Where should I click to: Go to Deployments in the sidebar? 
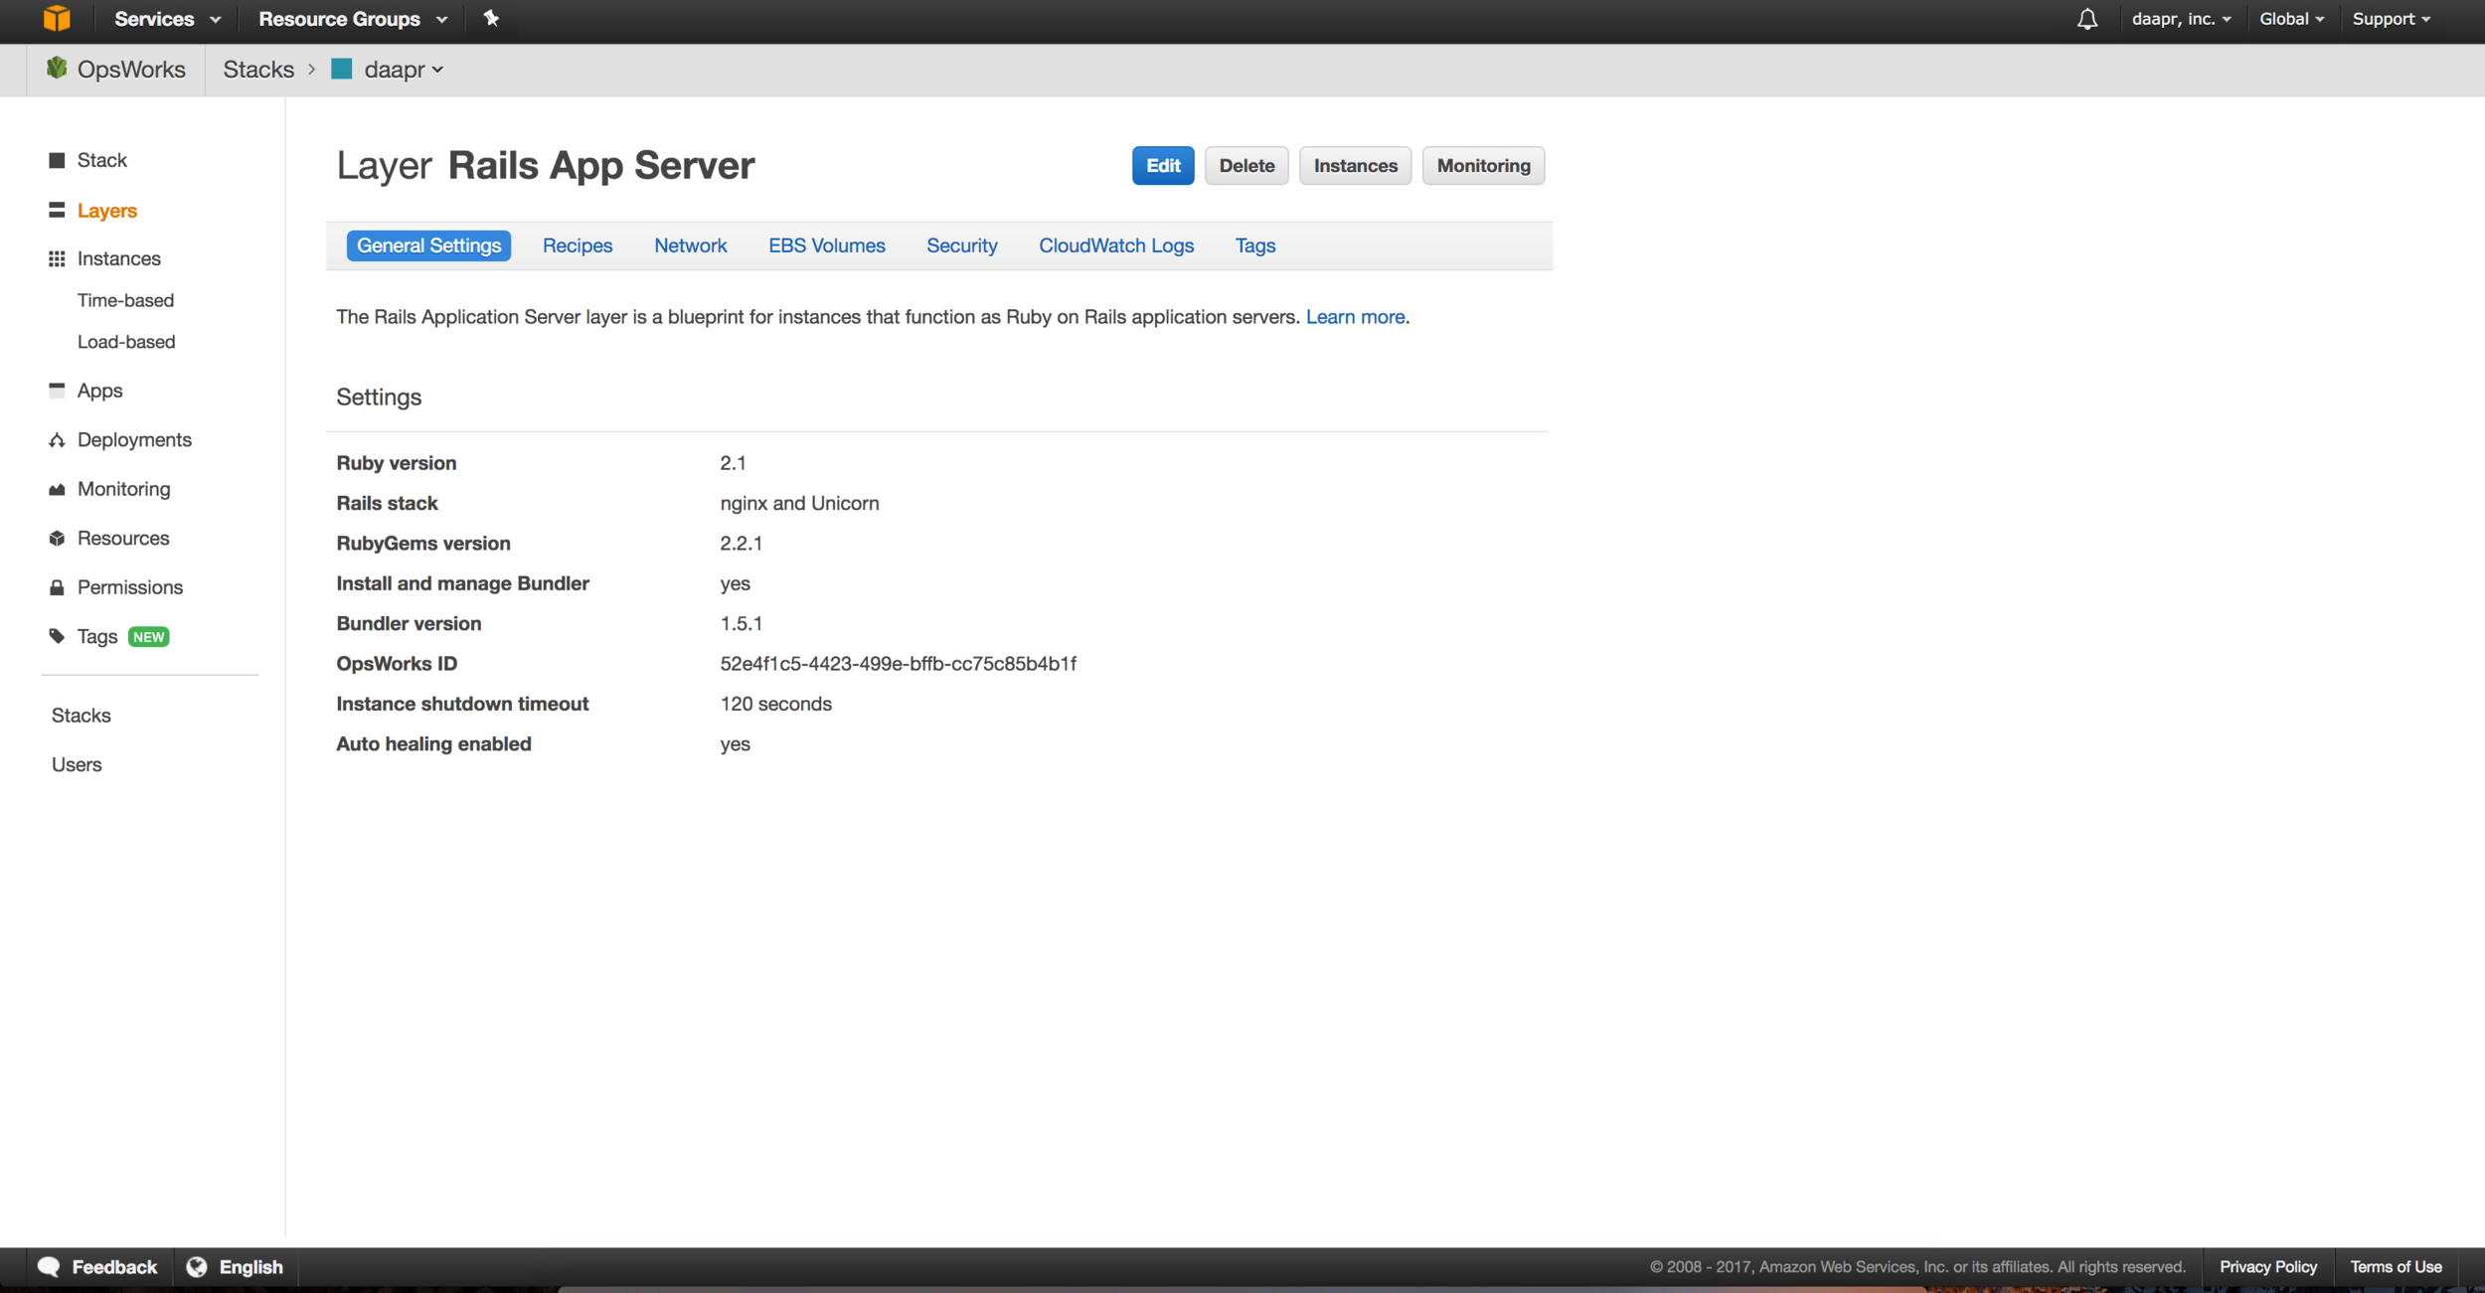(x=134, y=439)
